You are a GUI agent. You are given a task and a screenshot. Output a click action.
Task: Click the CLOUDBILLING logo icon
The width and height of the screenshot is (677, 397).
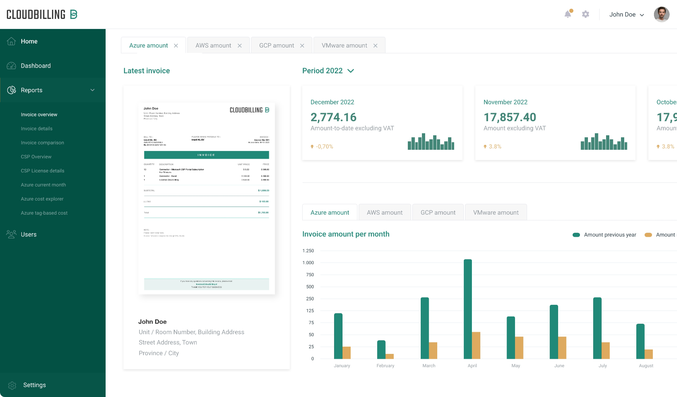(73, 14)
